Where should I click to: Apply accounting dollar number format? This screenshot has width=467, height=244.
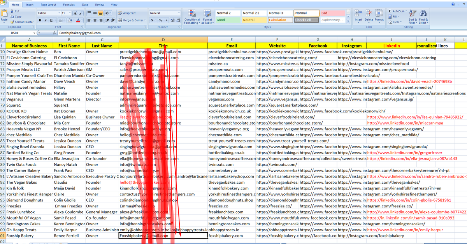[x=152, y=20]
